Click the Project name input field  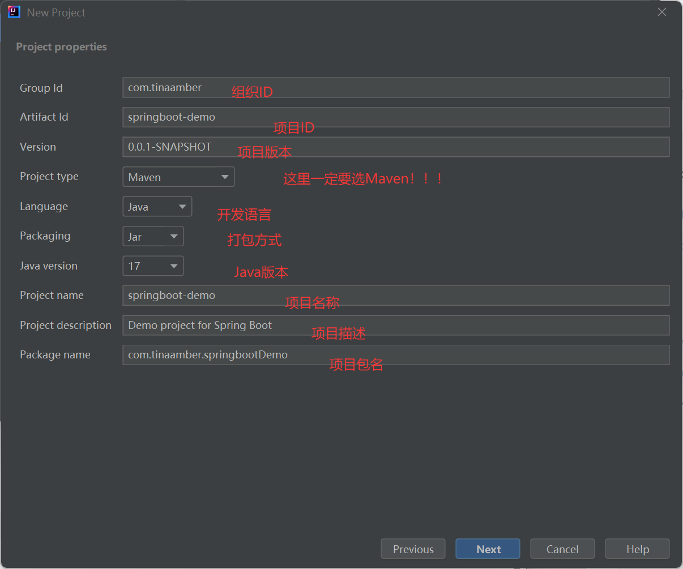396,296
